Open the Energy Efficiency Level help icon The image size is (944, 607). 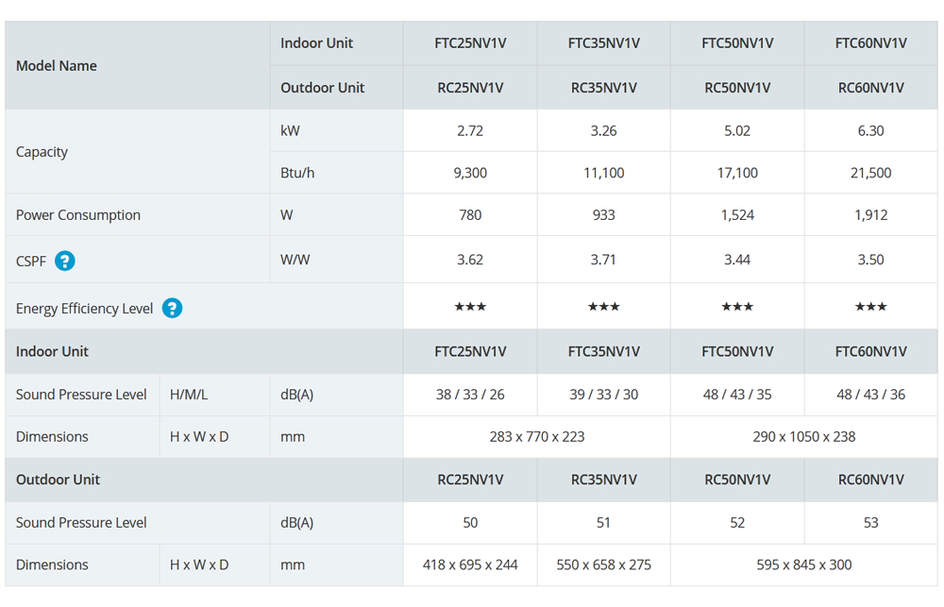[172, 308]
